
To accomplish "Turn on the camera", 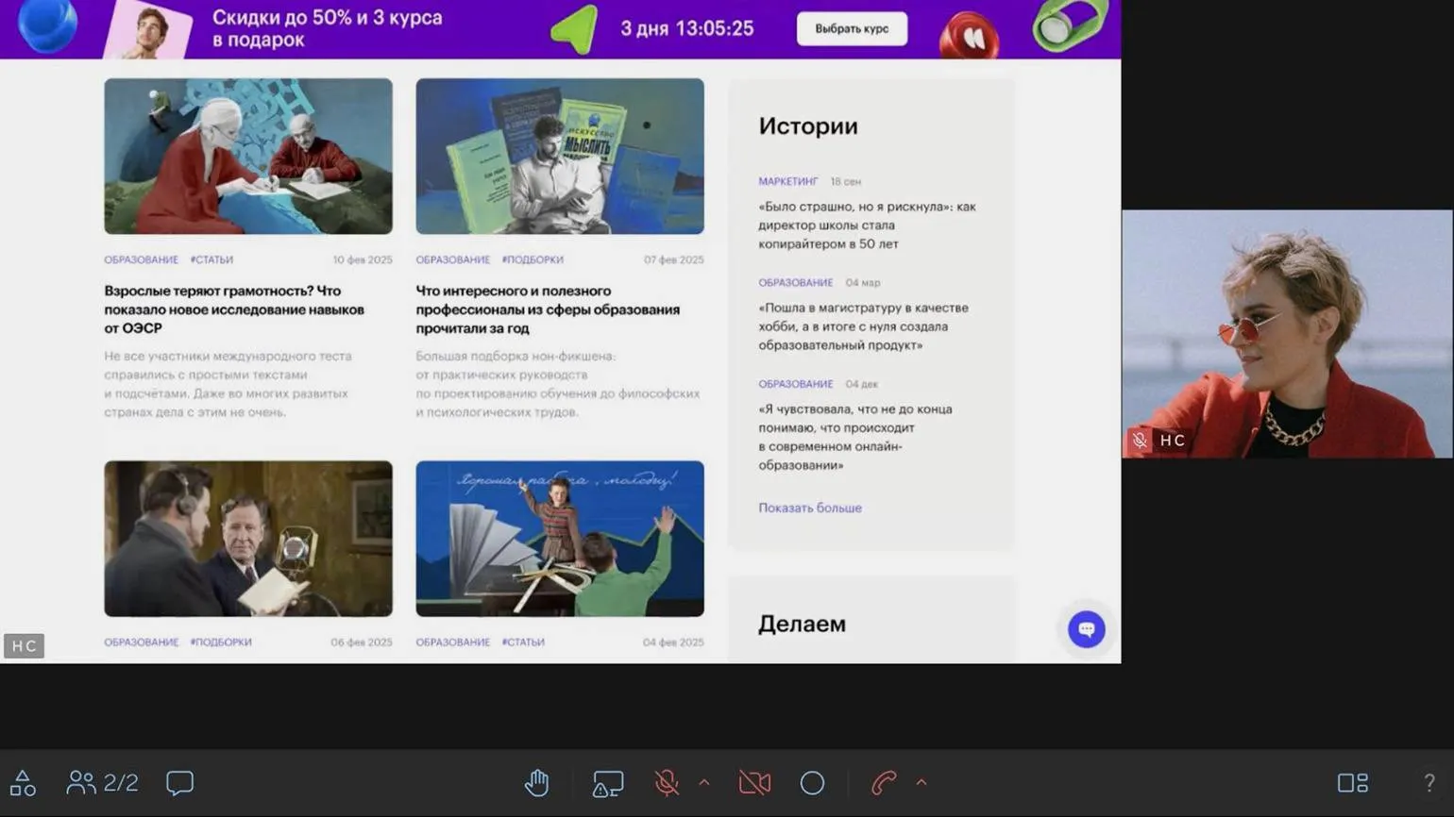I will [x=754, y=783].
